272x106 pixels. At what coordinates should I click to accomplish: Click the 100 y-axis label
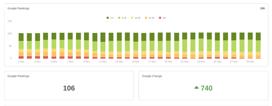tap(10, 34)
